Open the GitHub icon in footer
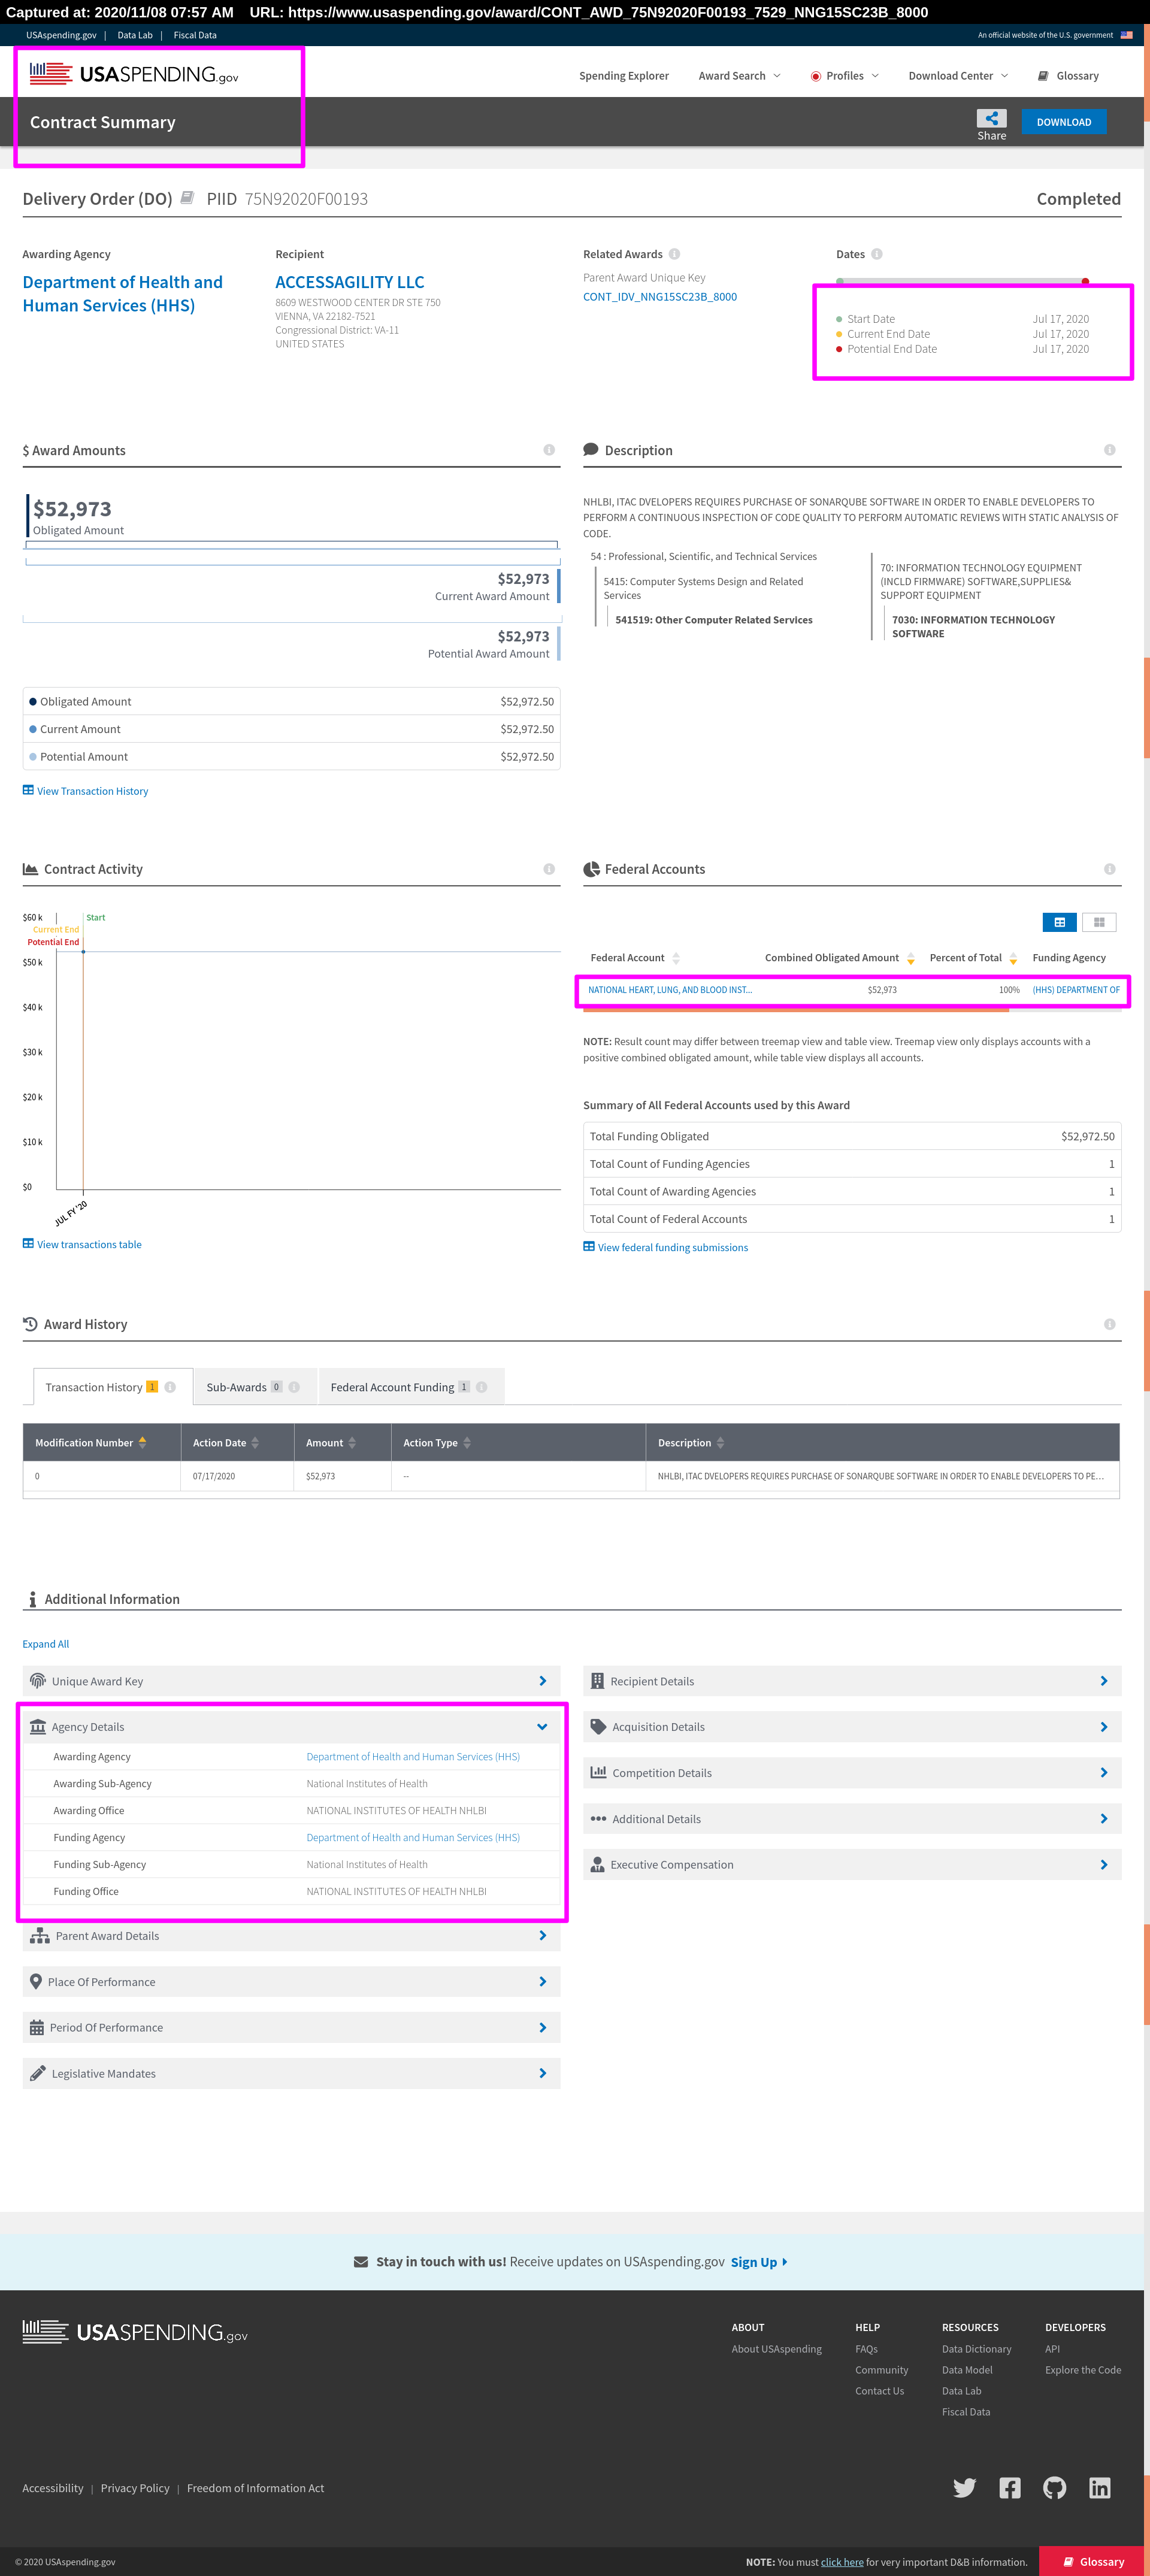Image resolution: width=1150 pixels, height=2576 pixels. tap(1054, 2487)
